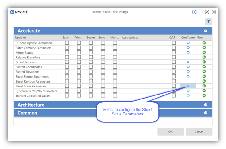226x149 pixels.
Task: Click the Export column header
Action: click(x=91, y=38)
